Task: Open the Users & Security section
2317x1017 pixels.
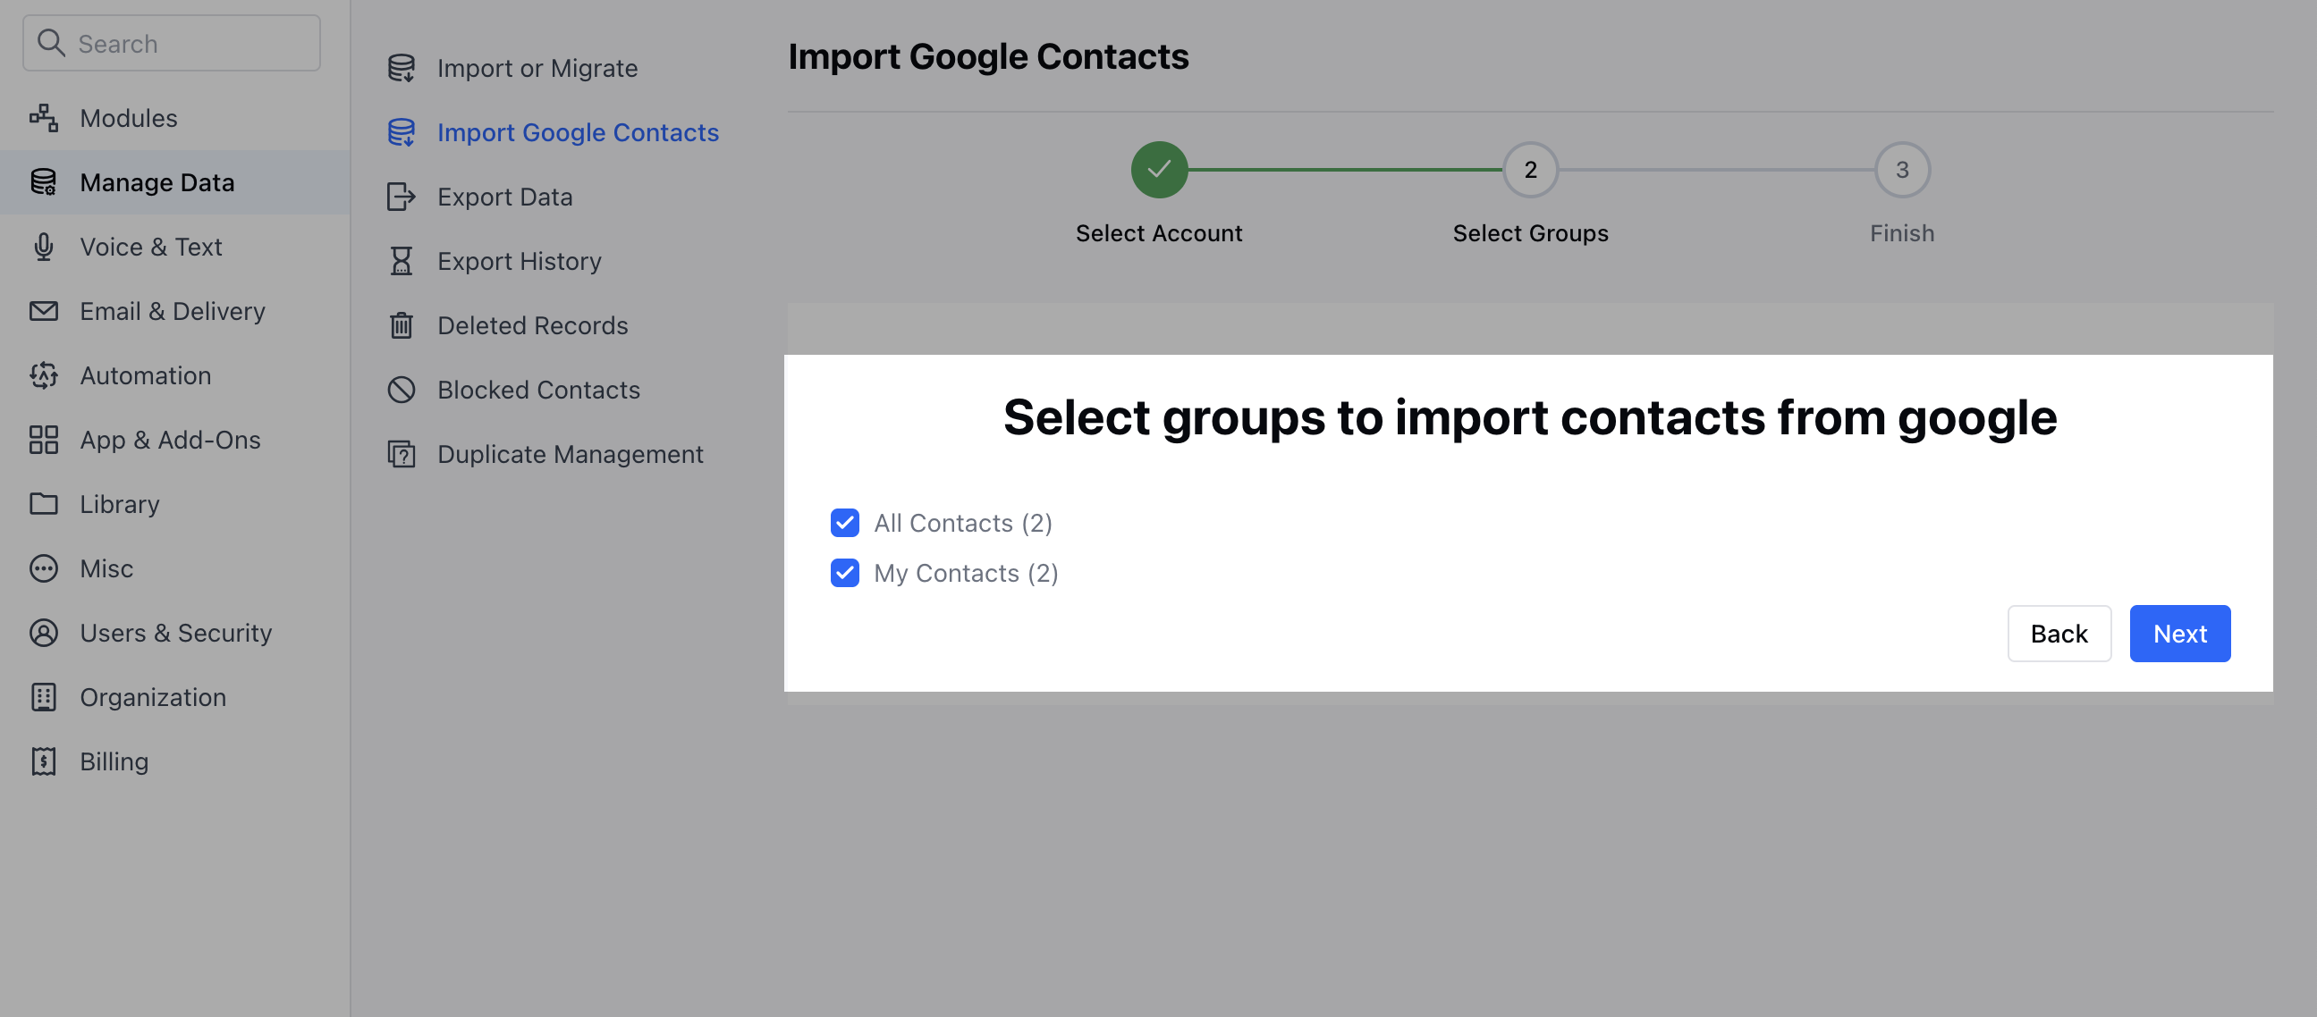Action: point(175,632)
